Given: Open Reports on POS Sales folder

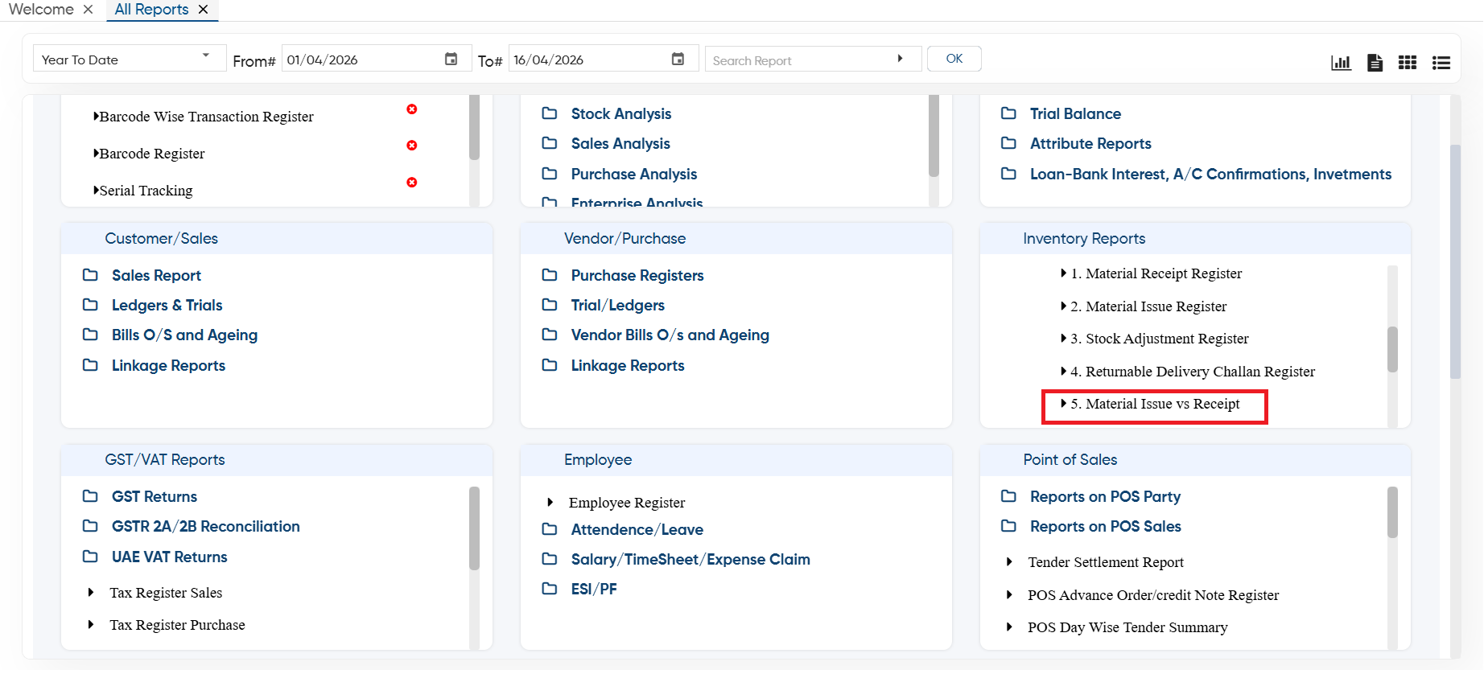Looking at the screenshot, I should coord(1106,527).
